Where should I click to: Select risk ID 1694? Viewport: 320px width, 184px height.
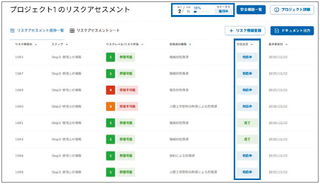click(x=19, y=155)
